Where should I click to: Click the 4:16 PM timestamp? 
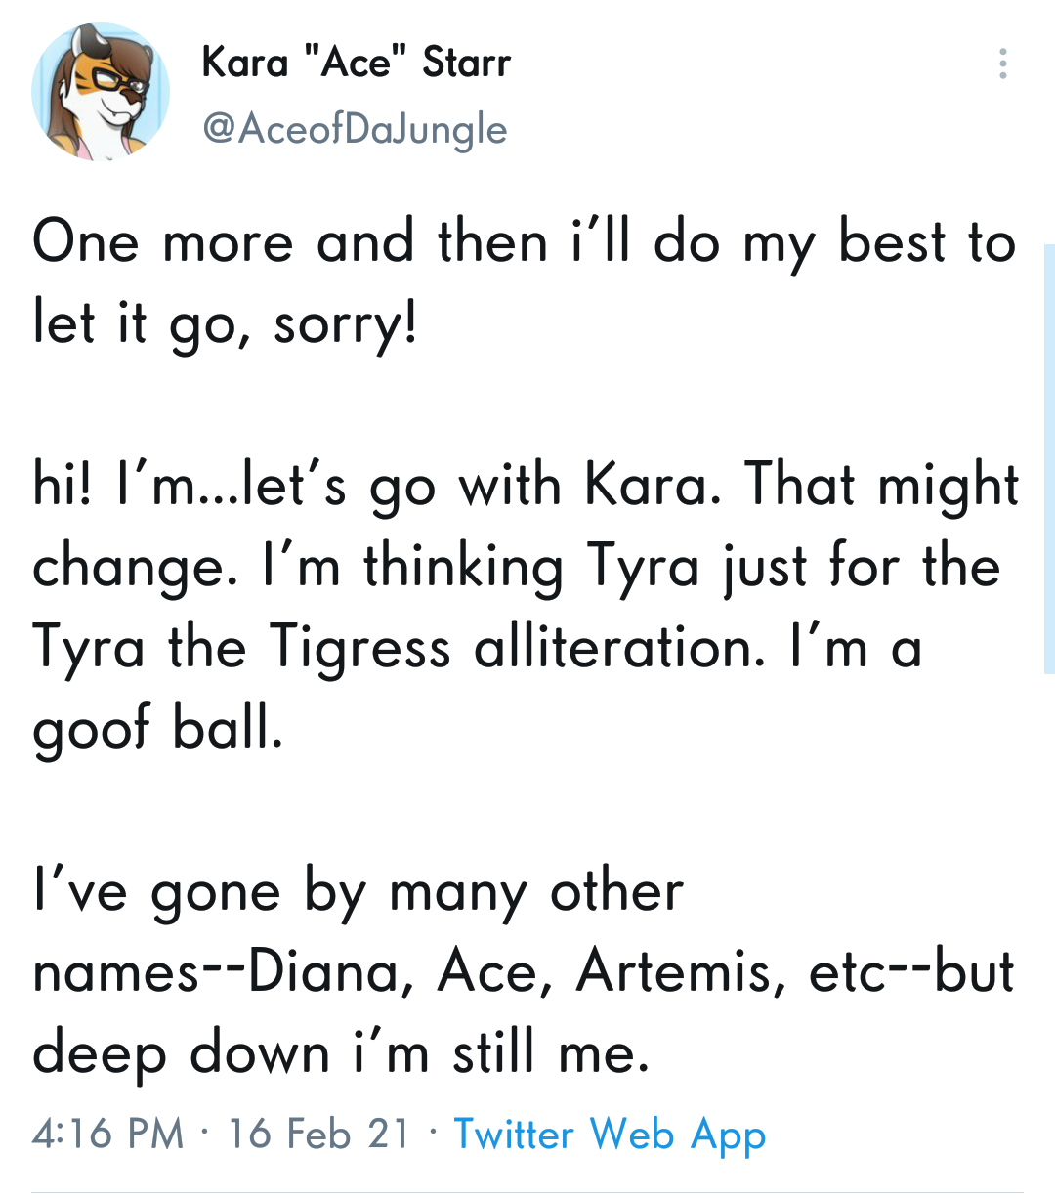point(108,1134)
